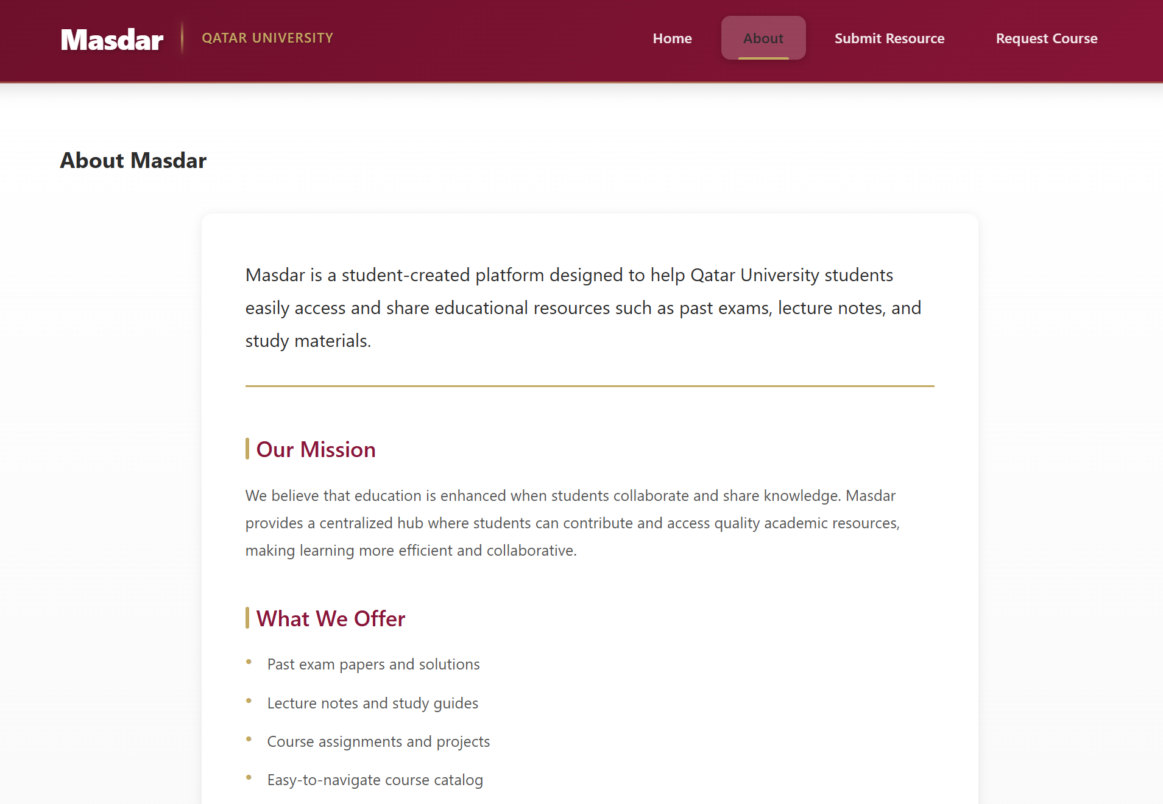Screen dimensions: 1163x804
Task: Click the gold horizontal divider line
Action: [x=589, y=385]
